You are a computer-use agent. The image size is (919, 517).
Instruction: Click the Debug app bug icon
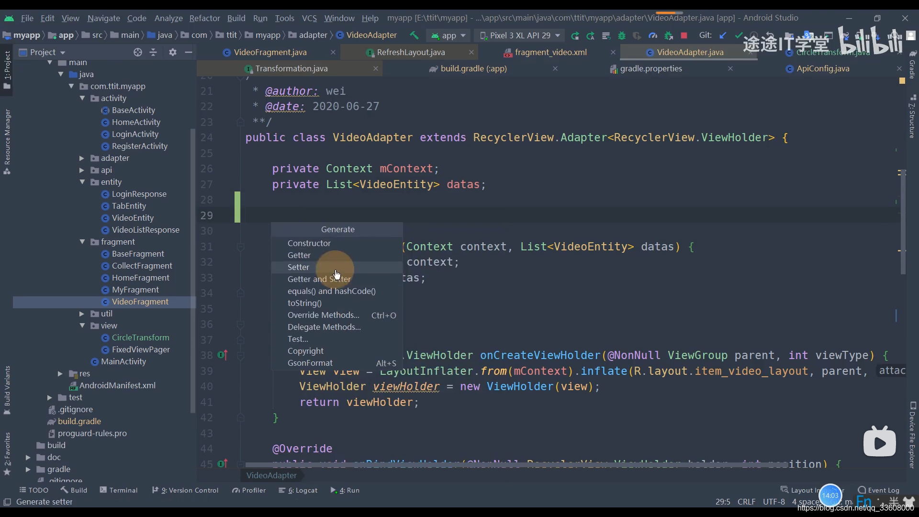coord(622,35)
